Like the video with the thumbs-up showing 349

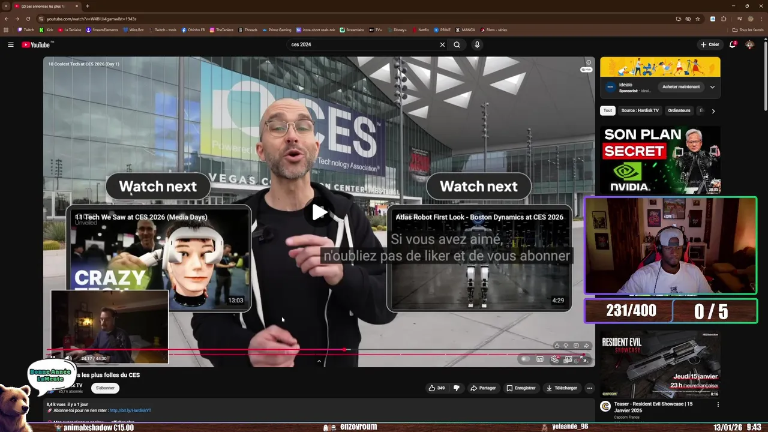pos(436,388)
